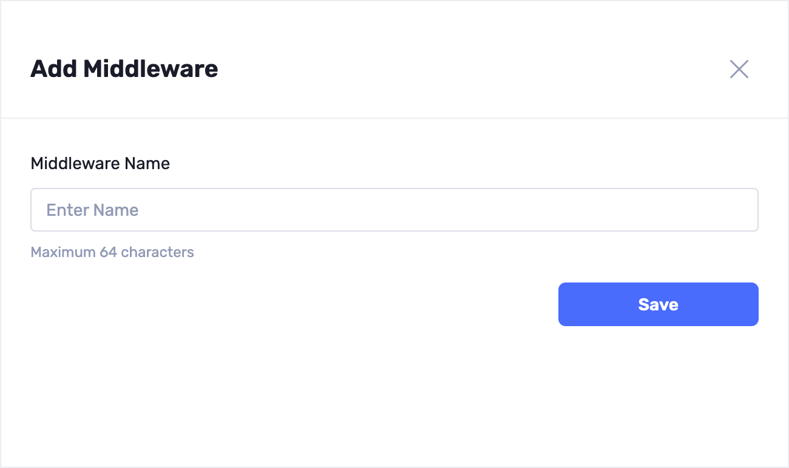
Task: Click into the Middleware Name text box
Action: (x=394, y=210)
